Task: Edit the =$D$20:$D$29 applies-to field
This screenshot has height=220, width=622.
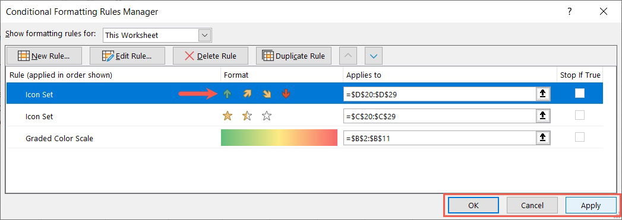Action: (440, 94)
